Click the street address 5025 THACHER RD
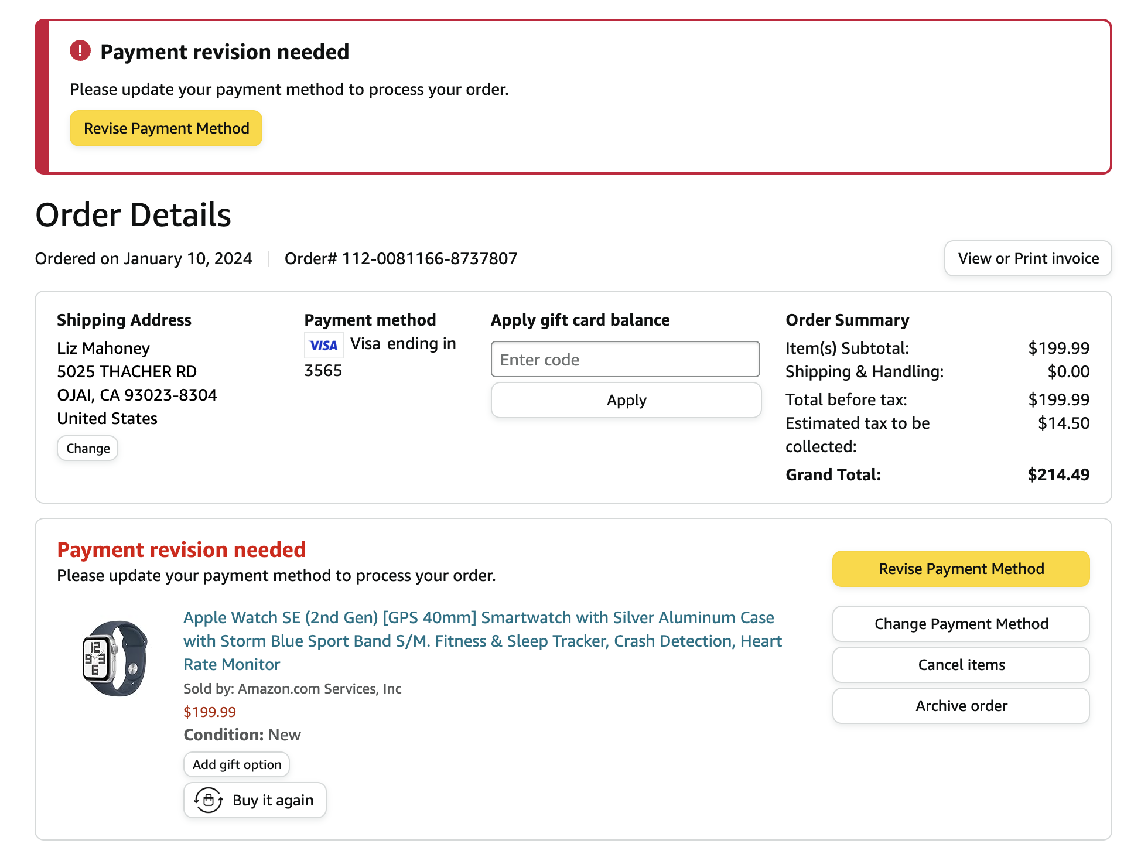This screenshot has width=1141, height=854. [127, 371]
